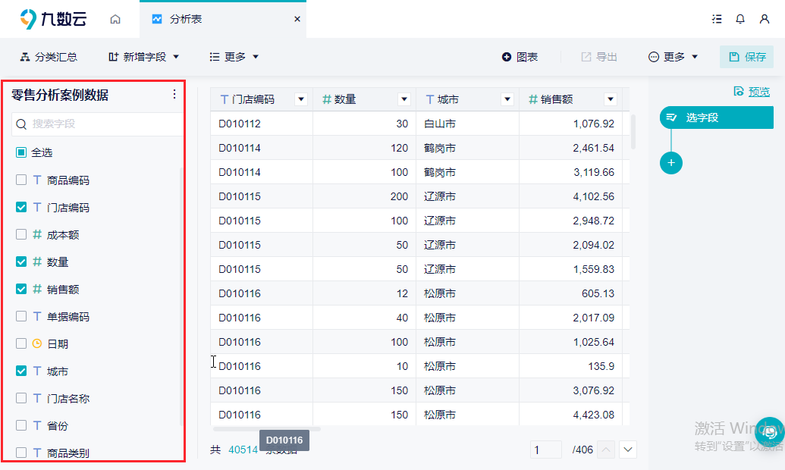Image resolution: width=785 pixels, height=470 pixels.
Task: Switch to the 分析表 tab
Action: [223, 19]
